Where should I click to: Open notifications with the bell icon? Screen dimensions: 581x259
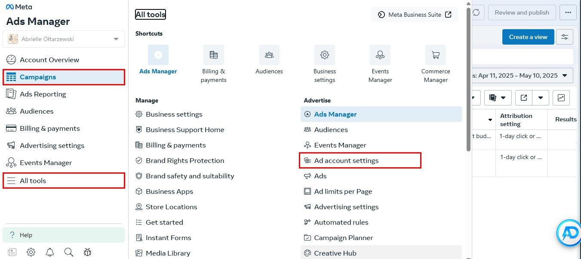click(50, 252)
